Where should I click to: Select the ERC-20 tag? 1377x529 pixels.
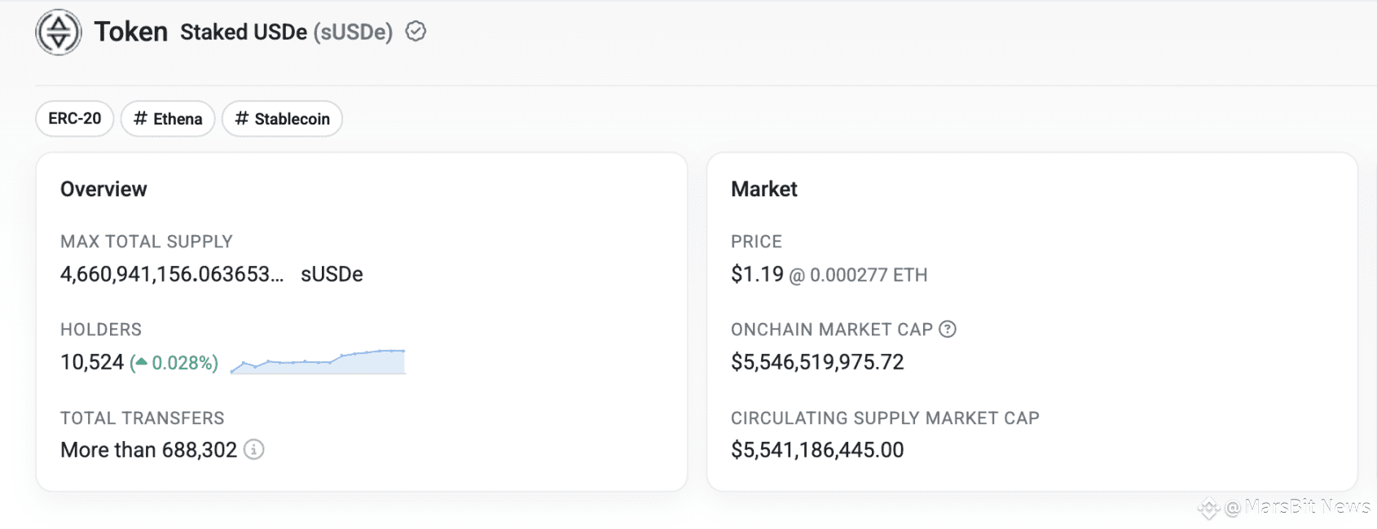click(75, 119)
